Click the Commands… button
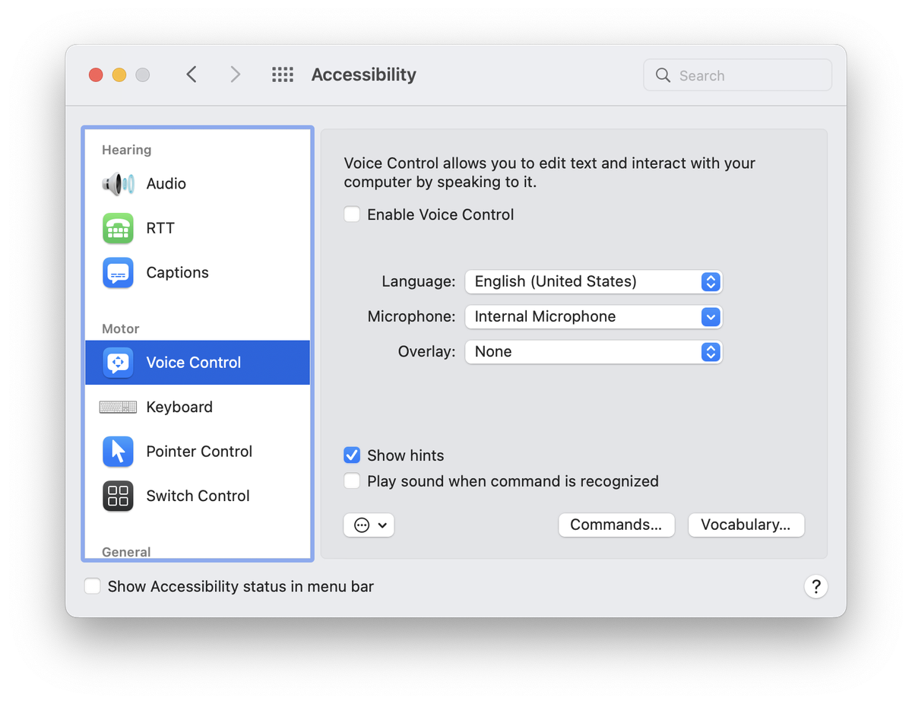912x704 pixels. point(616,525)
